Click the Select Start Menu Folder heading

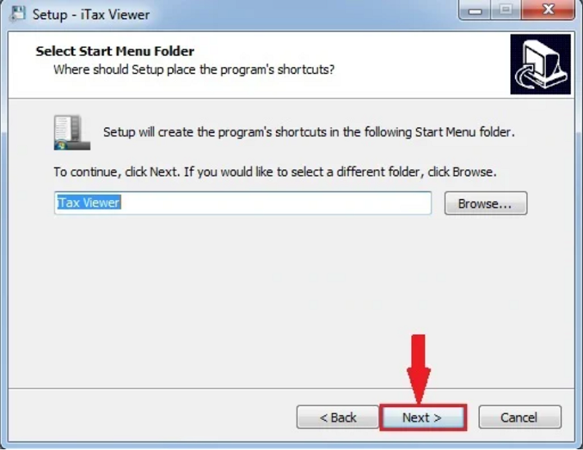pyautogui.click(x=115, y=51)
